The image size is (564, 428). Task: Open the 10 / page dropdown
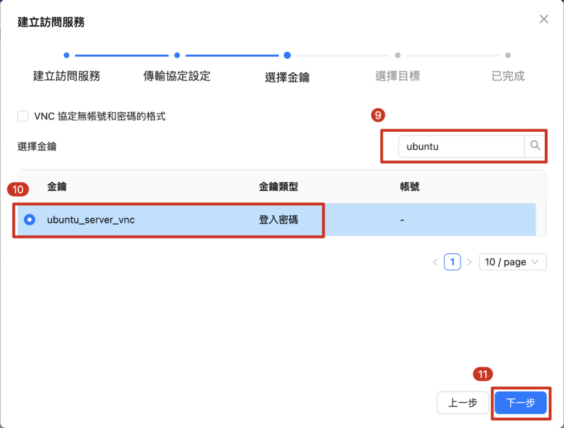pyautogui.click(x=512, y=262)
